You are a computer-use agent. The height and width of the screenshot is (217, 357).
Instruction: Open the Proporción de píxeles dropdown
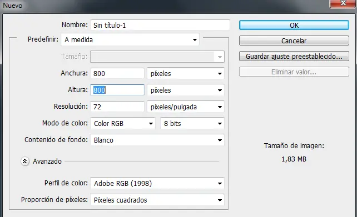pyautogui.click(x=157, y=200)
